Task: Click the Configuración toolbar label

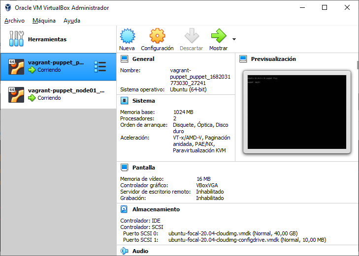Action: [157, 48]
